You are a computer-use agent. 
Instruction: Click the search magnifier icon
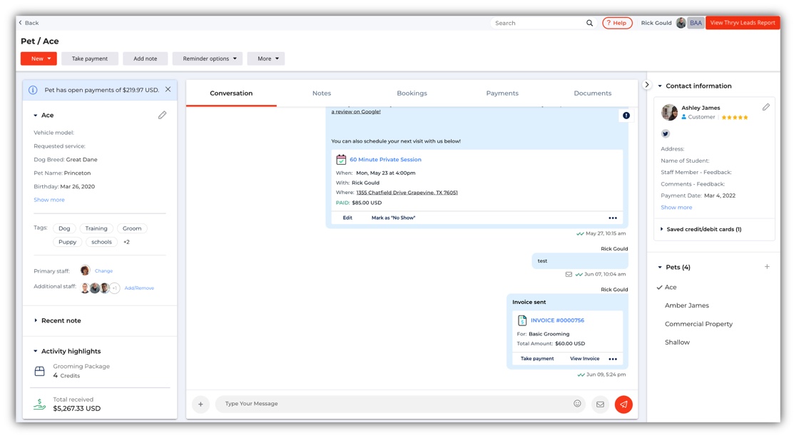(x=589, y=23)
